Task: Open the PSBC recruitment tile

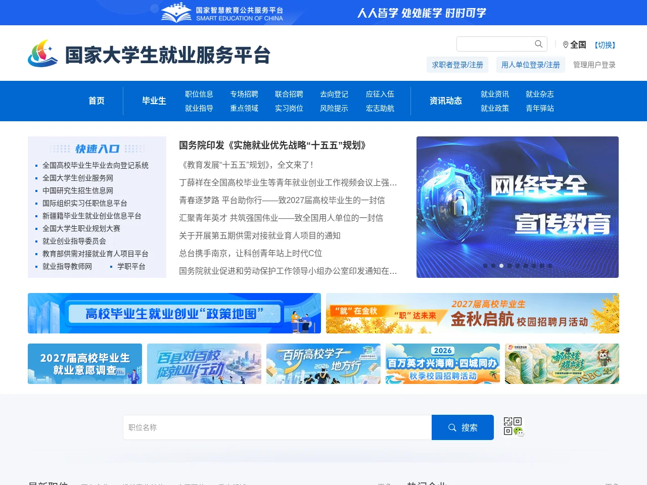Action: pyautogui.click(x=562, y=364)
